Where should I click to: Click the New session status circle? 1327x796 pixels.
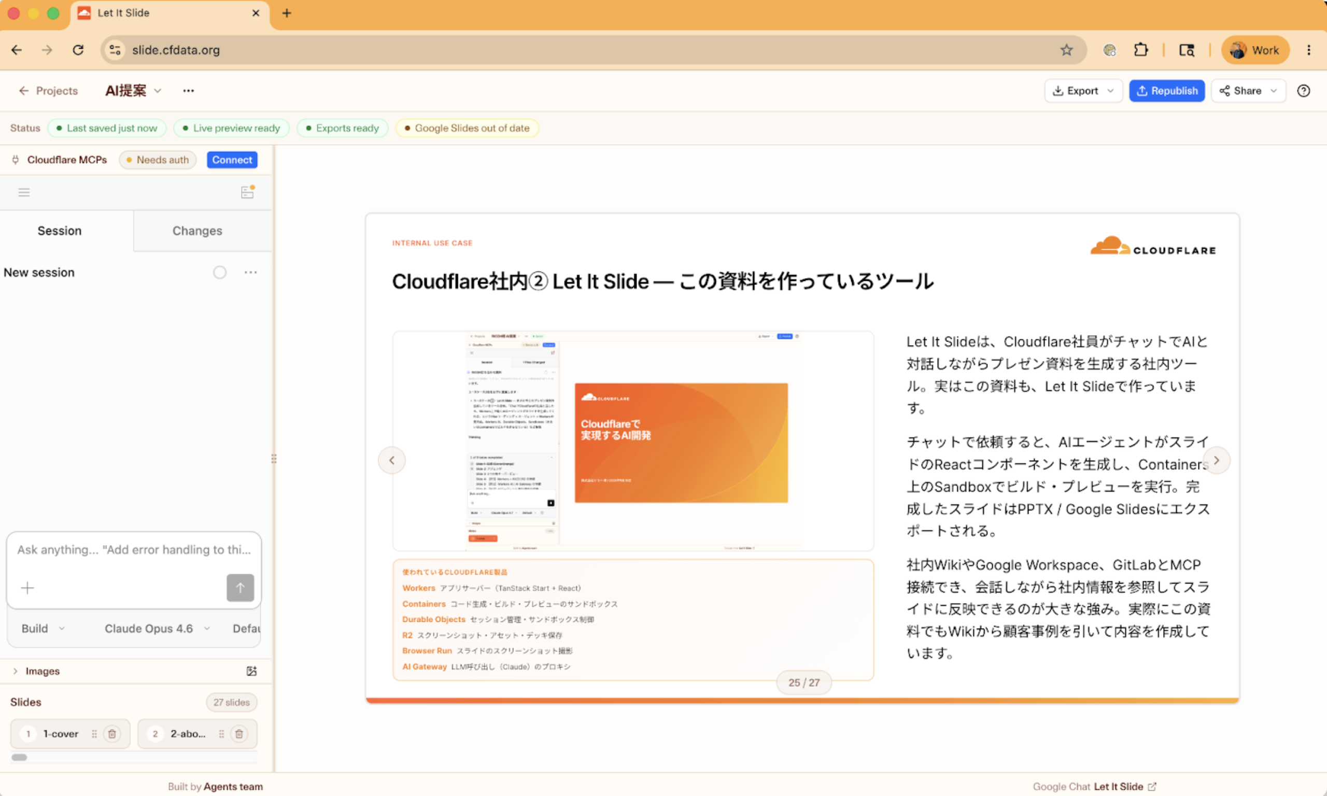[x=219, y=273]
